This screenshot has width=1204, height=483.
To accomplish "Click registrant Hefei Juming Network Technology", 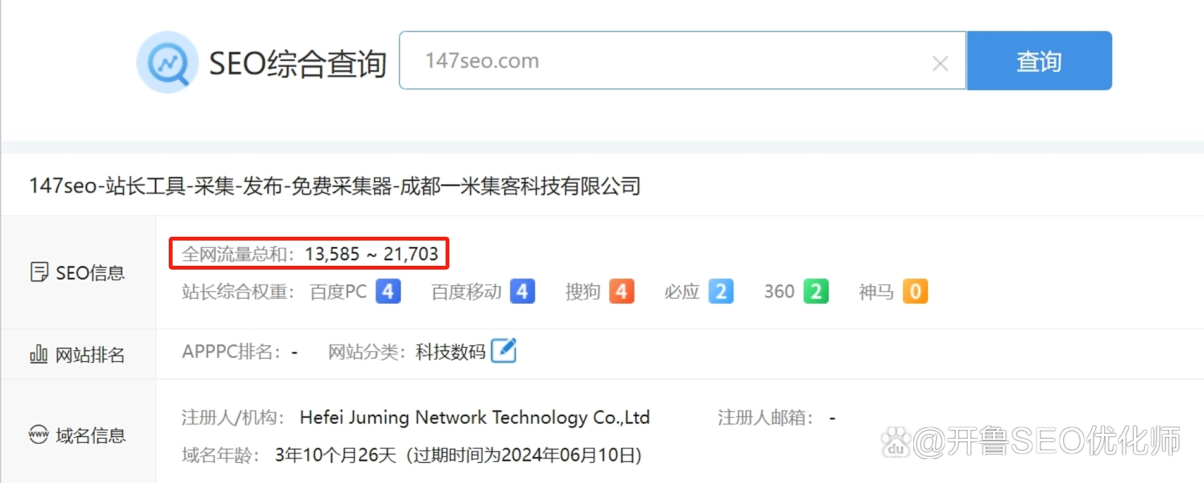I will pyautogui.click(x=475, y=417).
